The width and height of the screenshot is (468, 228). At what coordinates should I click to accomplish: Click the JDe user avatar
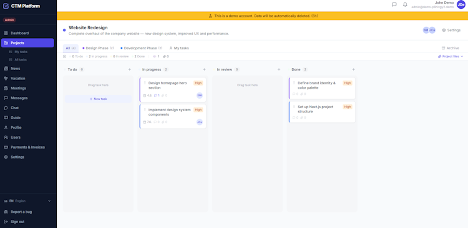pyautogui.click(x=461, y=4)
